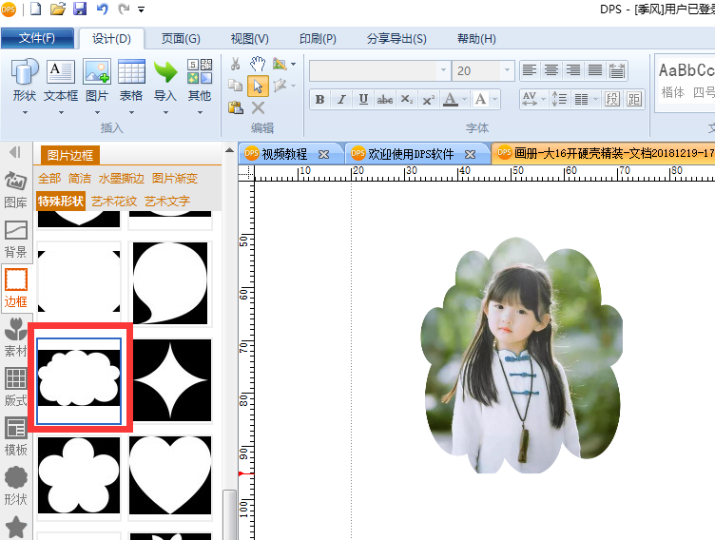The image size is (715, 540).
Task: Click the paste clipboard icon
Action: [x=235, y=107]
